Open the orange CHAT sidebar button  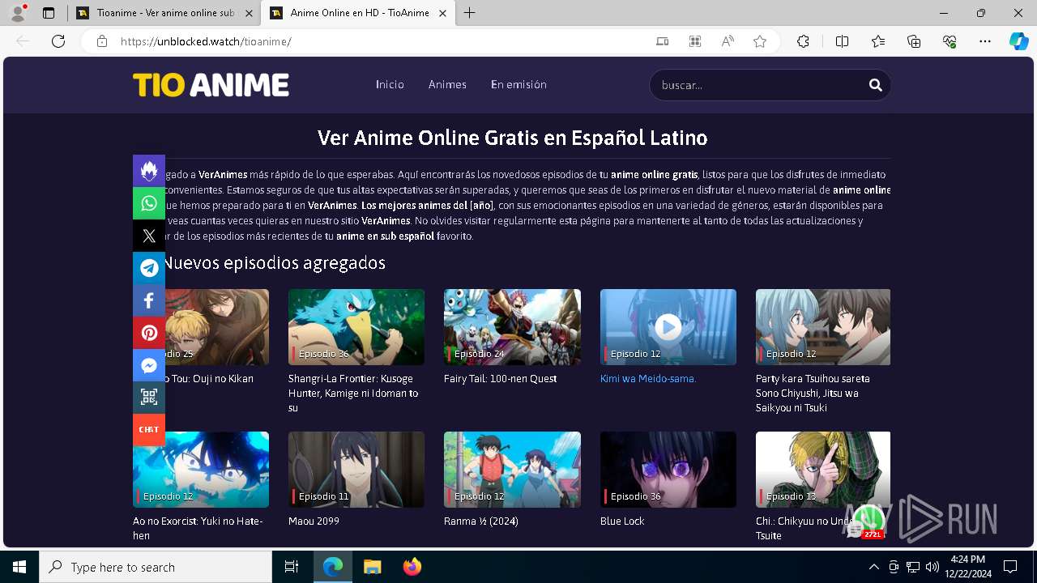pyautogui.click(x=149, y=429)
